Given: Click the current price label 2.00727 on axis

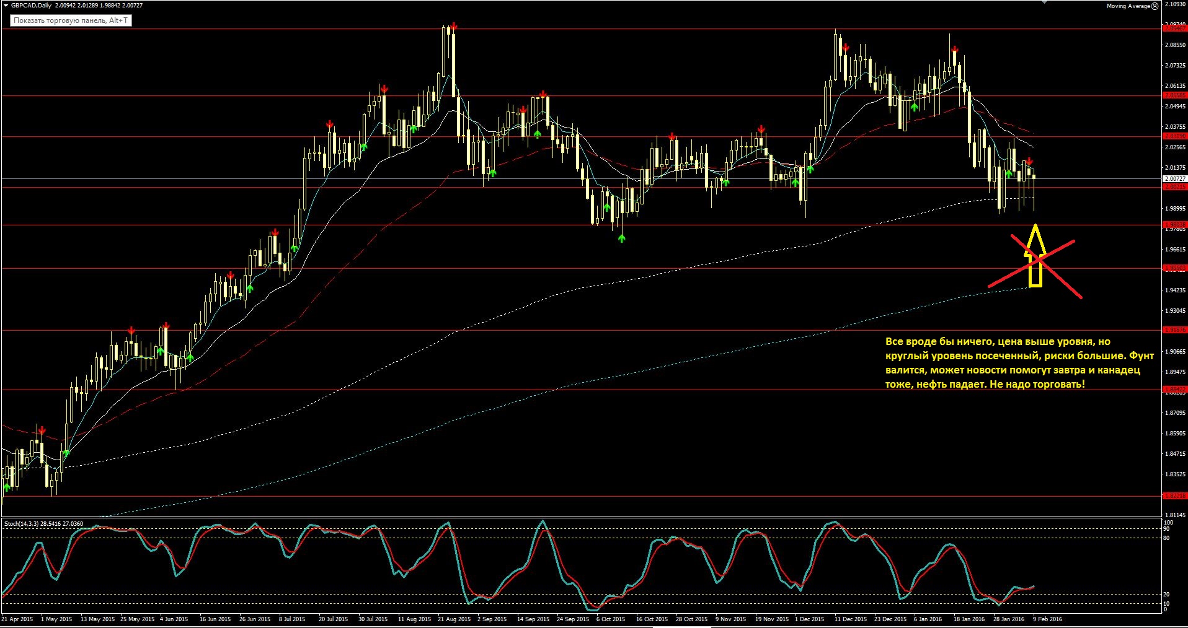Looking at the screenshot, I should 1175,179.
